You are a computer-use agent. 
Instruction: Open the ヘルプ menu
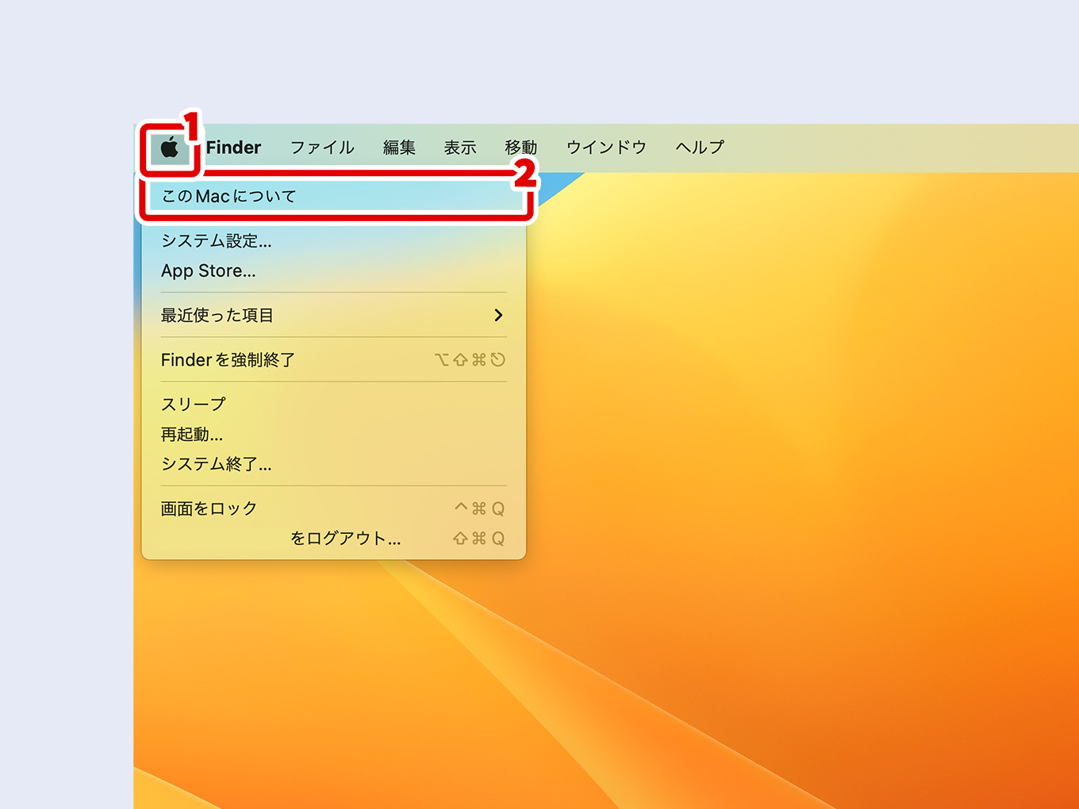pyautogui.click(x=700, y=148)
